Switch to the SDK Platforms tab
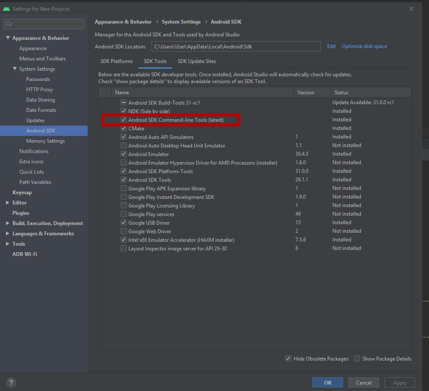 click(116, 61)
